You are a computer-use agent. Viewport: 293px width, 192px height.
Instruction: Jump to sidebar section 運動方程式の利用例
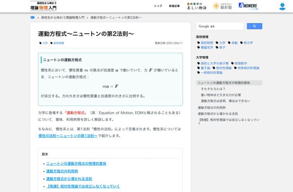[211, 107]
